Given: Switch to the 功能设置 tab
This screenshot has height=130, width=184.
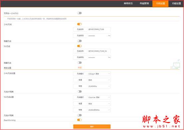Looking at the screenshot, I should (x=176, y=3).
